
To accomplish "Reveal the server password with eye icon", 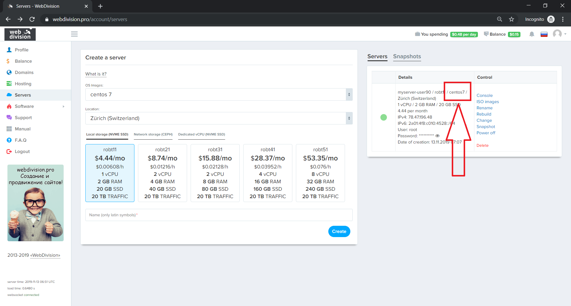I will 437,136.
